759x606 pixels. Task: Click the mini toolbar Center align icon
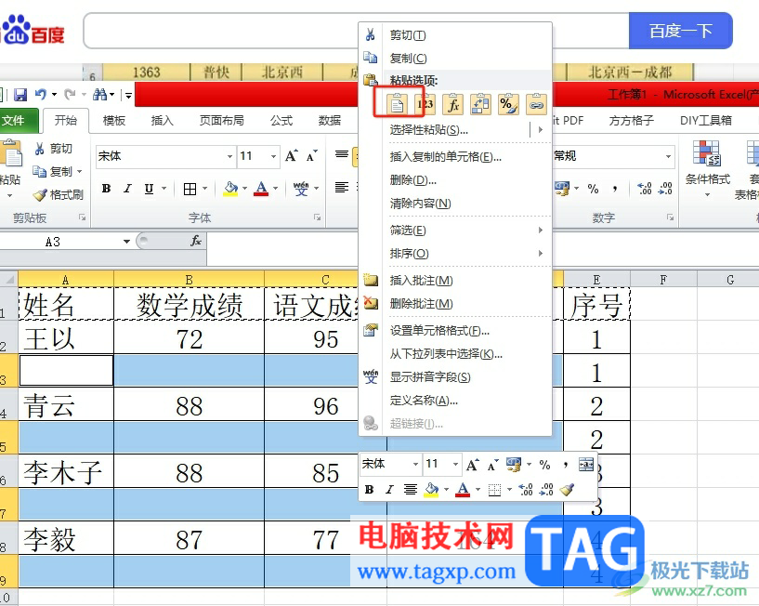click(411, 490)
